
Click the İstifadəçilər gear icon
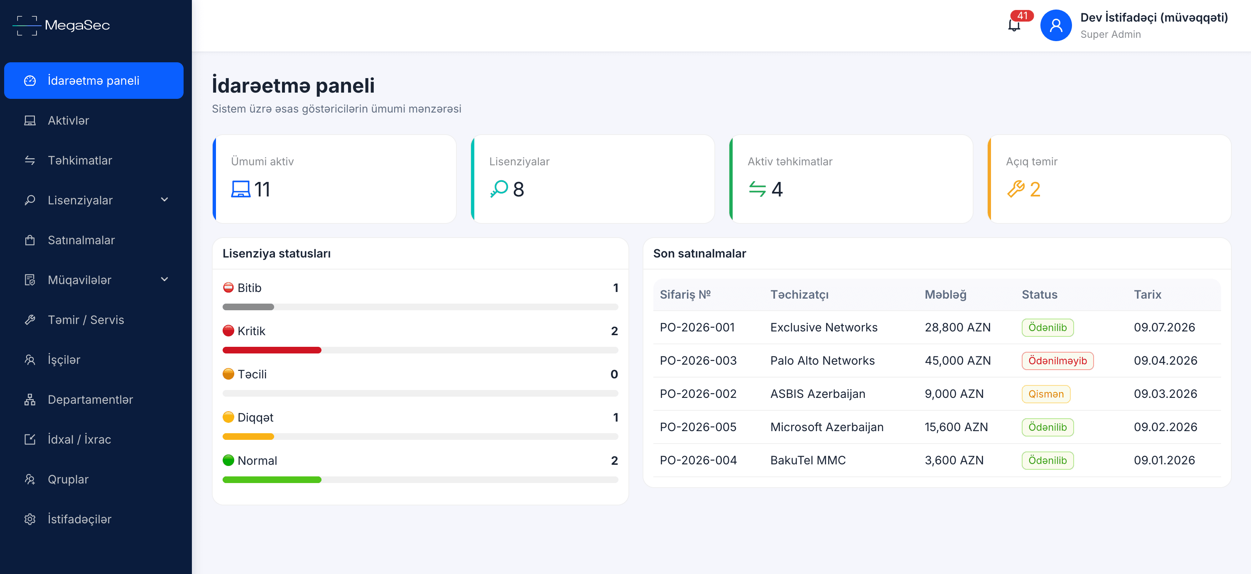click(30, 519)
